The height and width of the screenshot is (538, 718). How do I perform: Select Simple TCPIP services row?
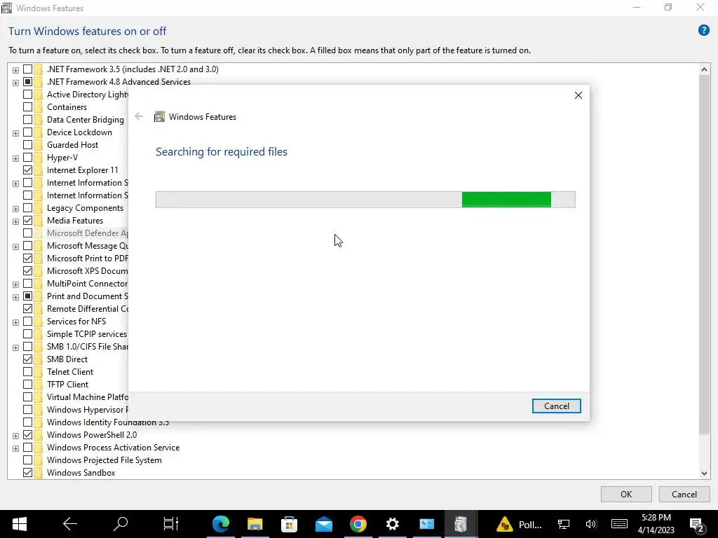coord(86,334)
